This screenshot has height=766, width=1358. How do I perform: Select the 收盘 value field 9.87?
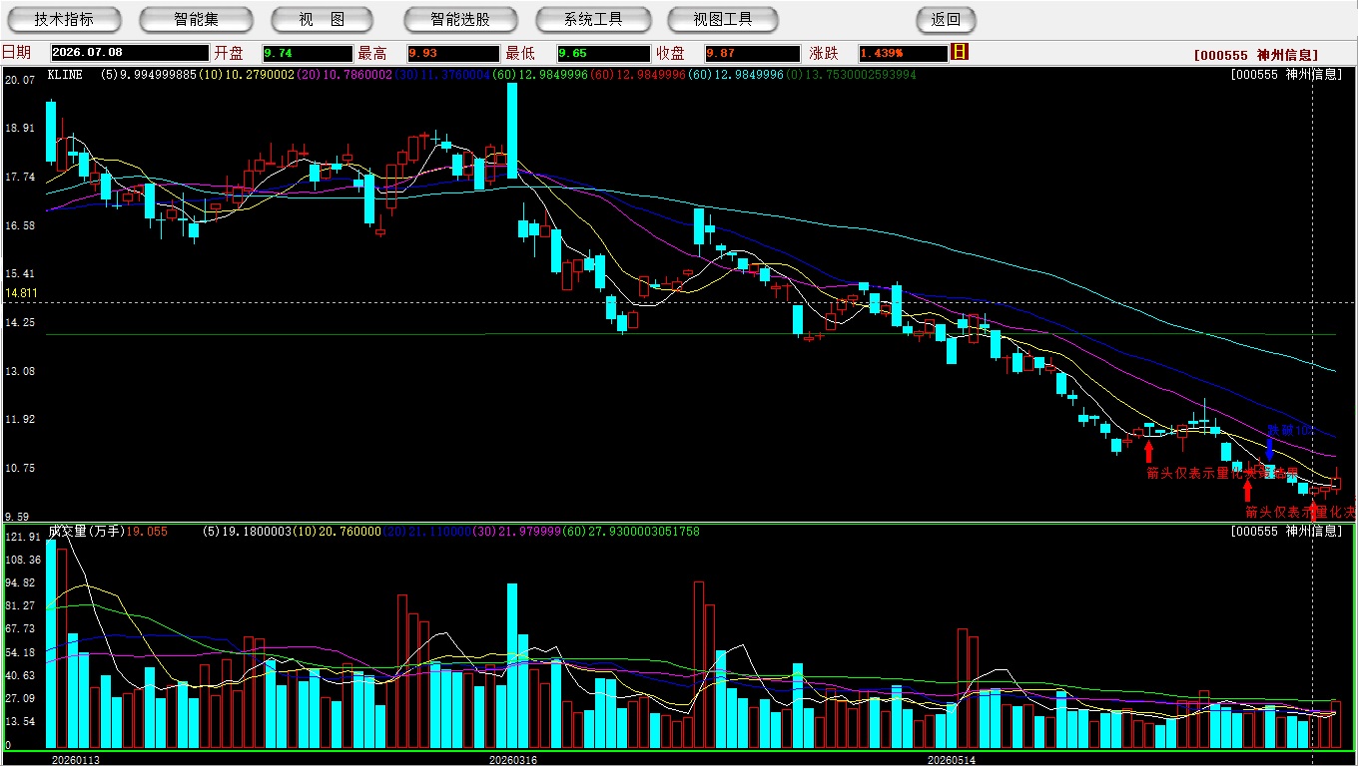pos(752,53)
